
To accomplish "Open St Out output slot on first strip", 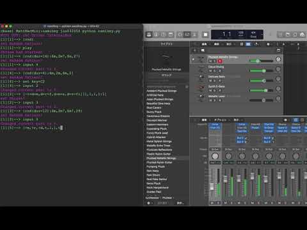I will pyautogui.click(x=215, y=149).
